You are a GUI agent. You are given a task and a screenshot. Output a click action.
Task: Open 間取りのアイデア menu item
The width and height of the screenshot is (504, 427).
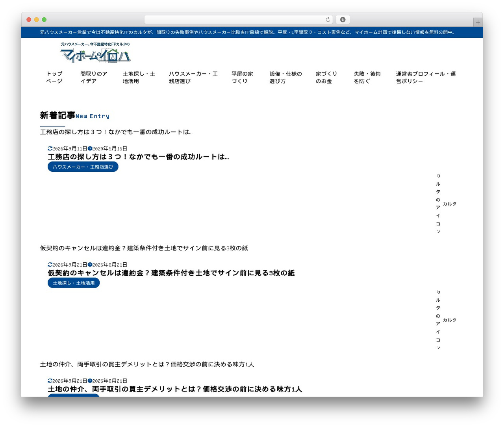94,77
